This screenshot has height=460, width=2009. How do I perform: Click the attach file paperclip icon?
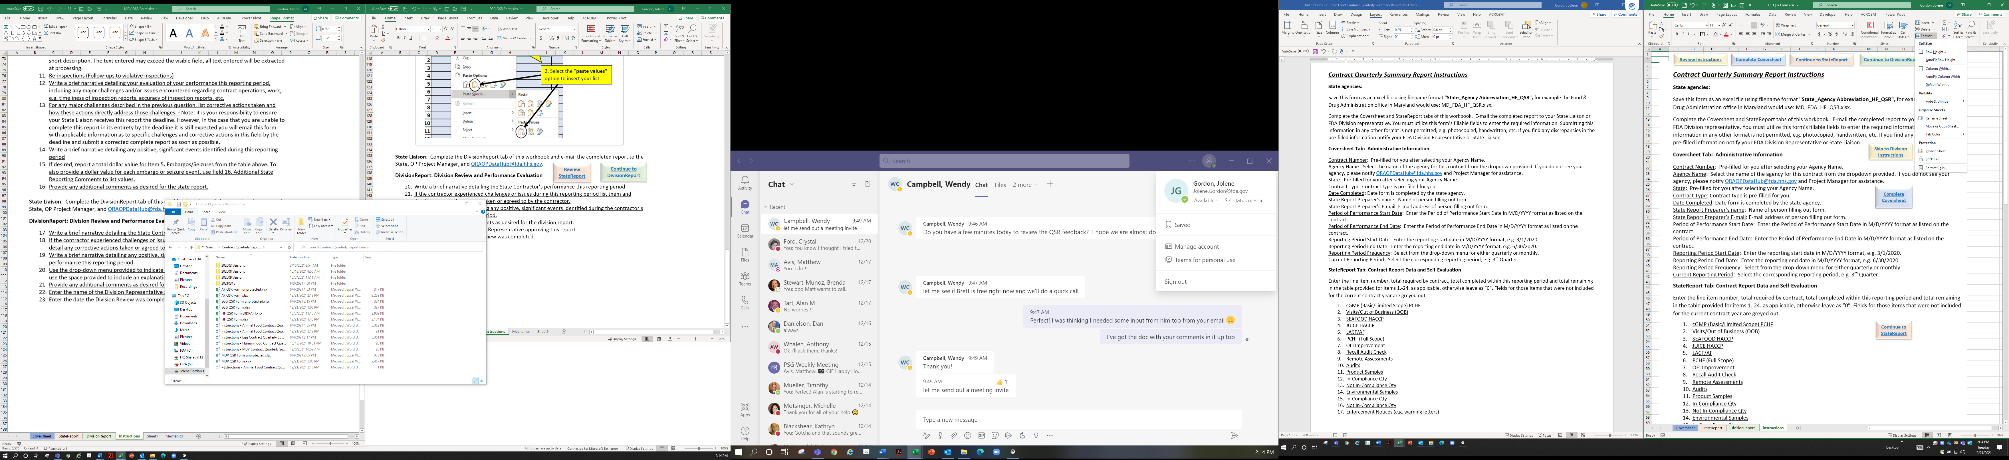coord(954,436)
